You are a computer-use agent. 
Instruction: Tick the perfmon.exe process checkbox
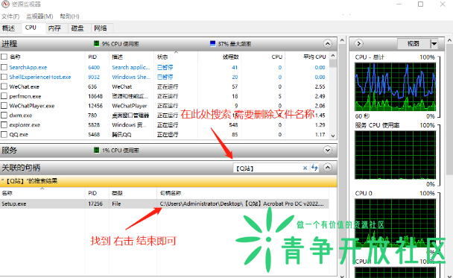pyautogui.click(x=4, y=96)
